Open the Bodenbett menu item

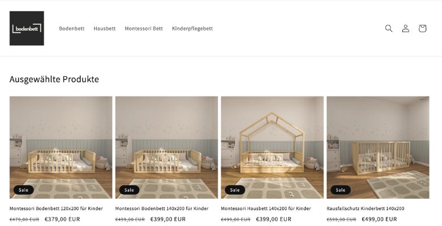click(x=71, y=28)
